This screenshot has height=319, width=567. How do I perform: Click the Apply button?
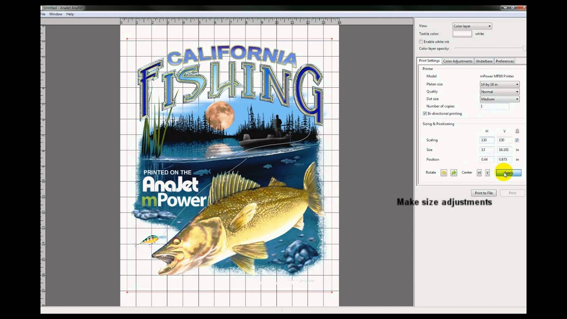pos(509,173)
